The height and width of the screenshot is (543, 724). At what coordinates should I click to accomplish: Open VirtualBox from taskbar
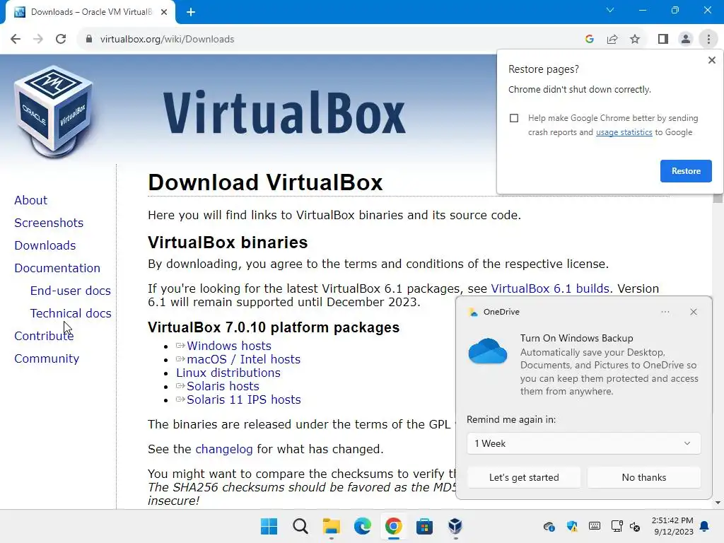click(455, 526)
